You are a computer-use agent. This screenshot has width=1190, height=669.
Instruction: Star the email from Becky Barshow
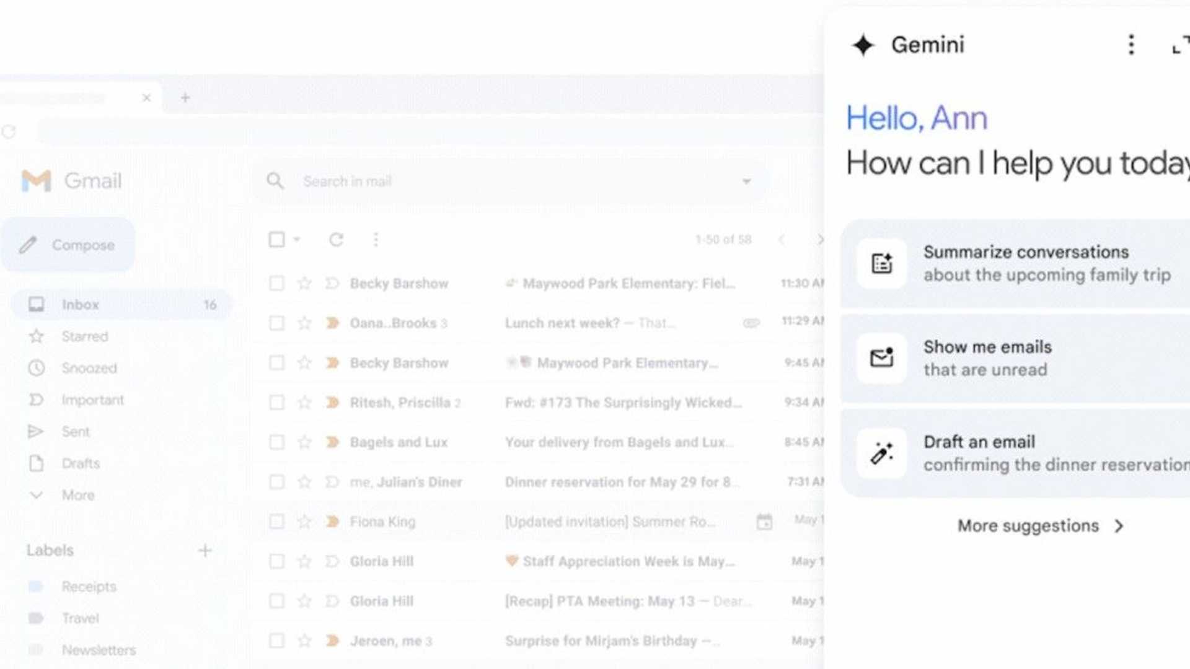(304, 283)
